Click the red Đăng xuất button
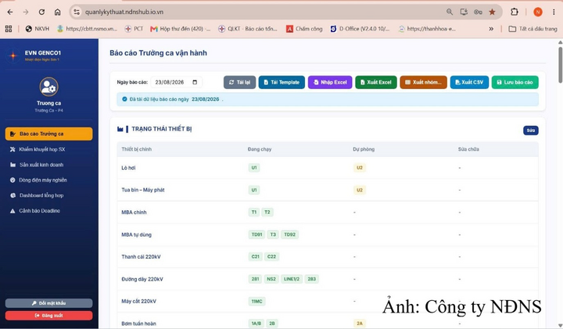Image resolution: width=563 pixels, height=329 pixels. tap(48, 316)
